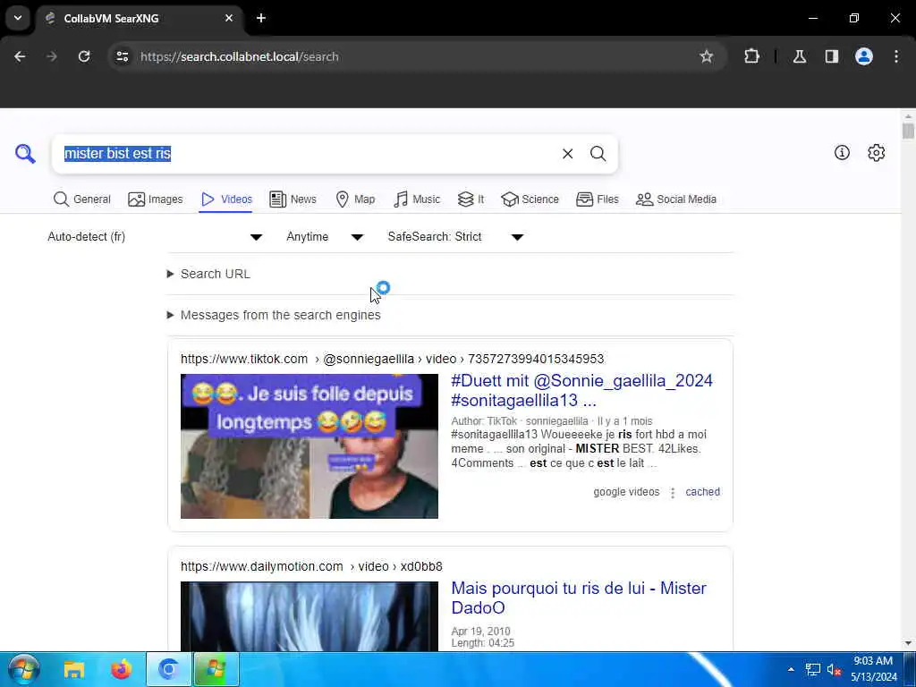Select the Videos category tab
This screenshot has height=687, width=916.
226,199
